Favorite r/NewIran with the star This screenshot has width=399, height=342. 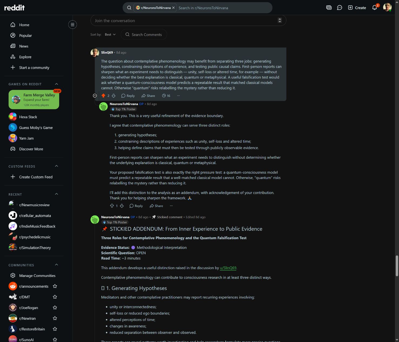(55, 318)
